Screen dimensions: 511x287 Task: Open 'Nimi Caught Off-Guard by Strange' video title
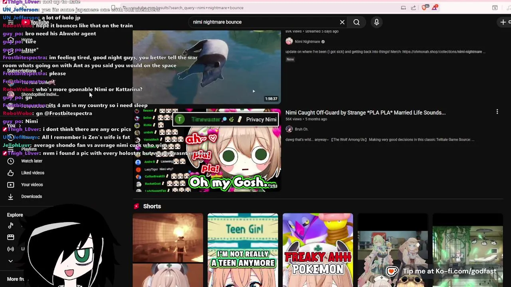click(x=365, y=113)
